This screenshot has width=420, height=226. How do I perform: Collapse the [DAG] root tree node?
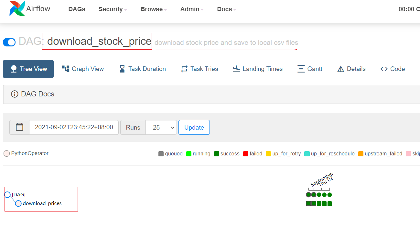[x=7, y=195]
